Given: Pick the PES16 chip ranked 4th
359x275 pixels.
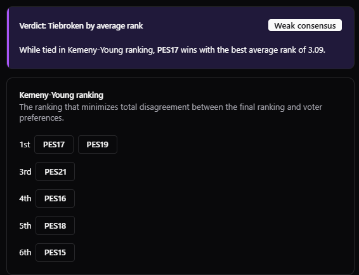Looking at the screenshot, I should point(55,198).
